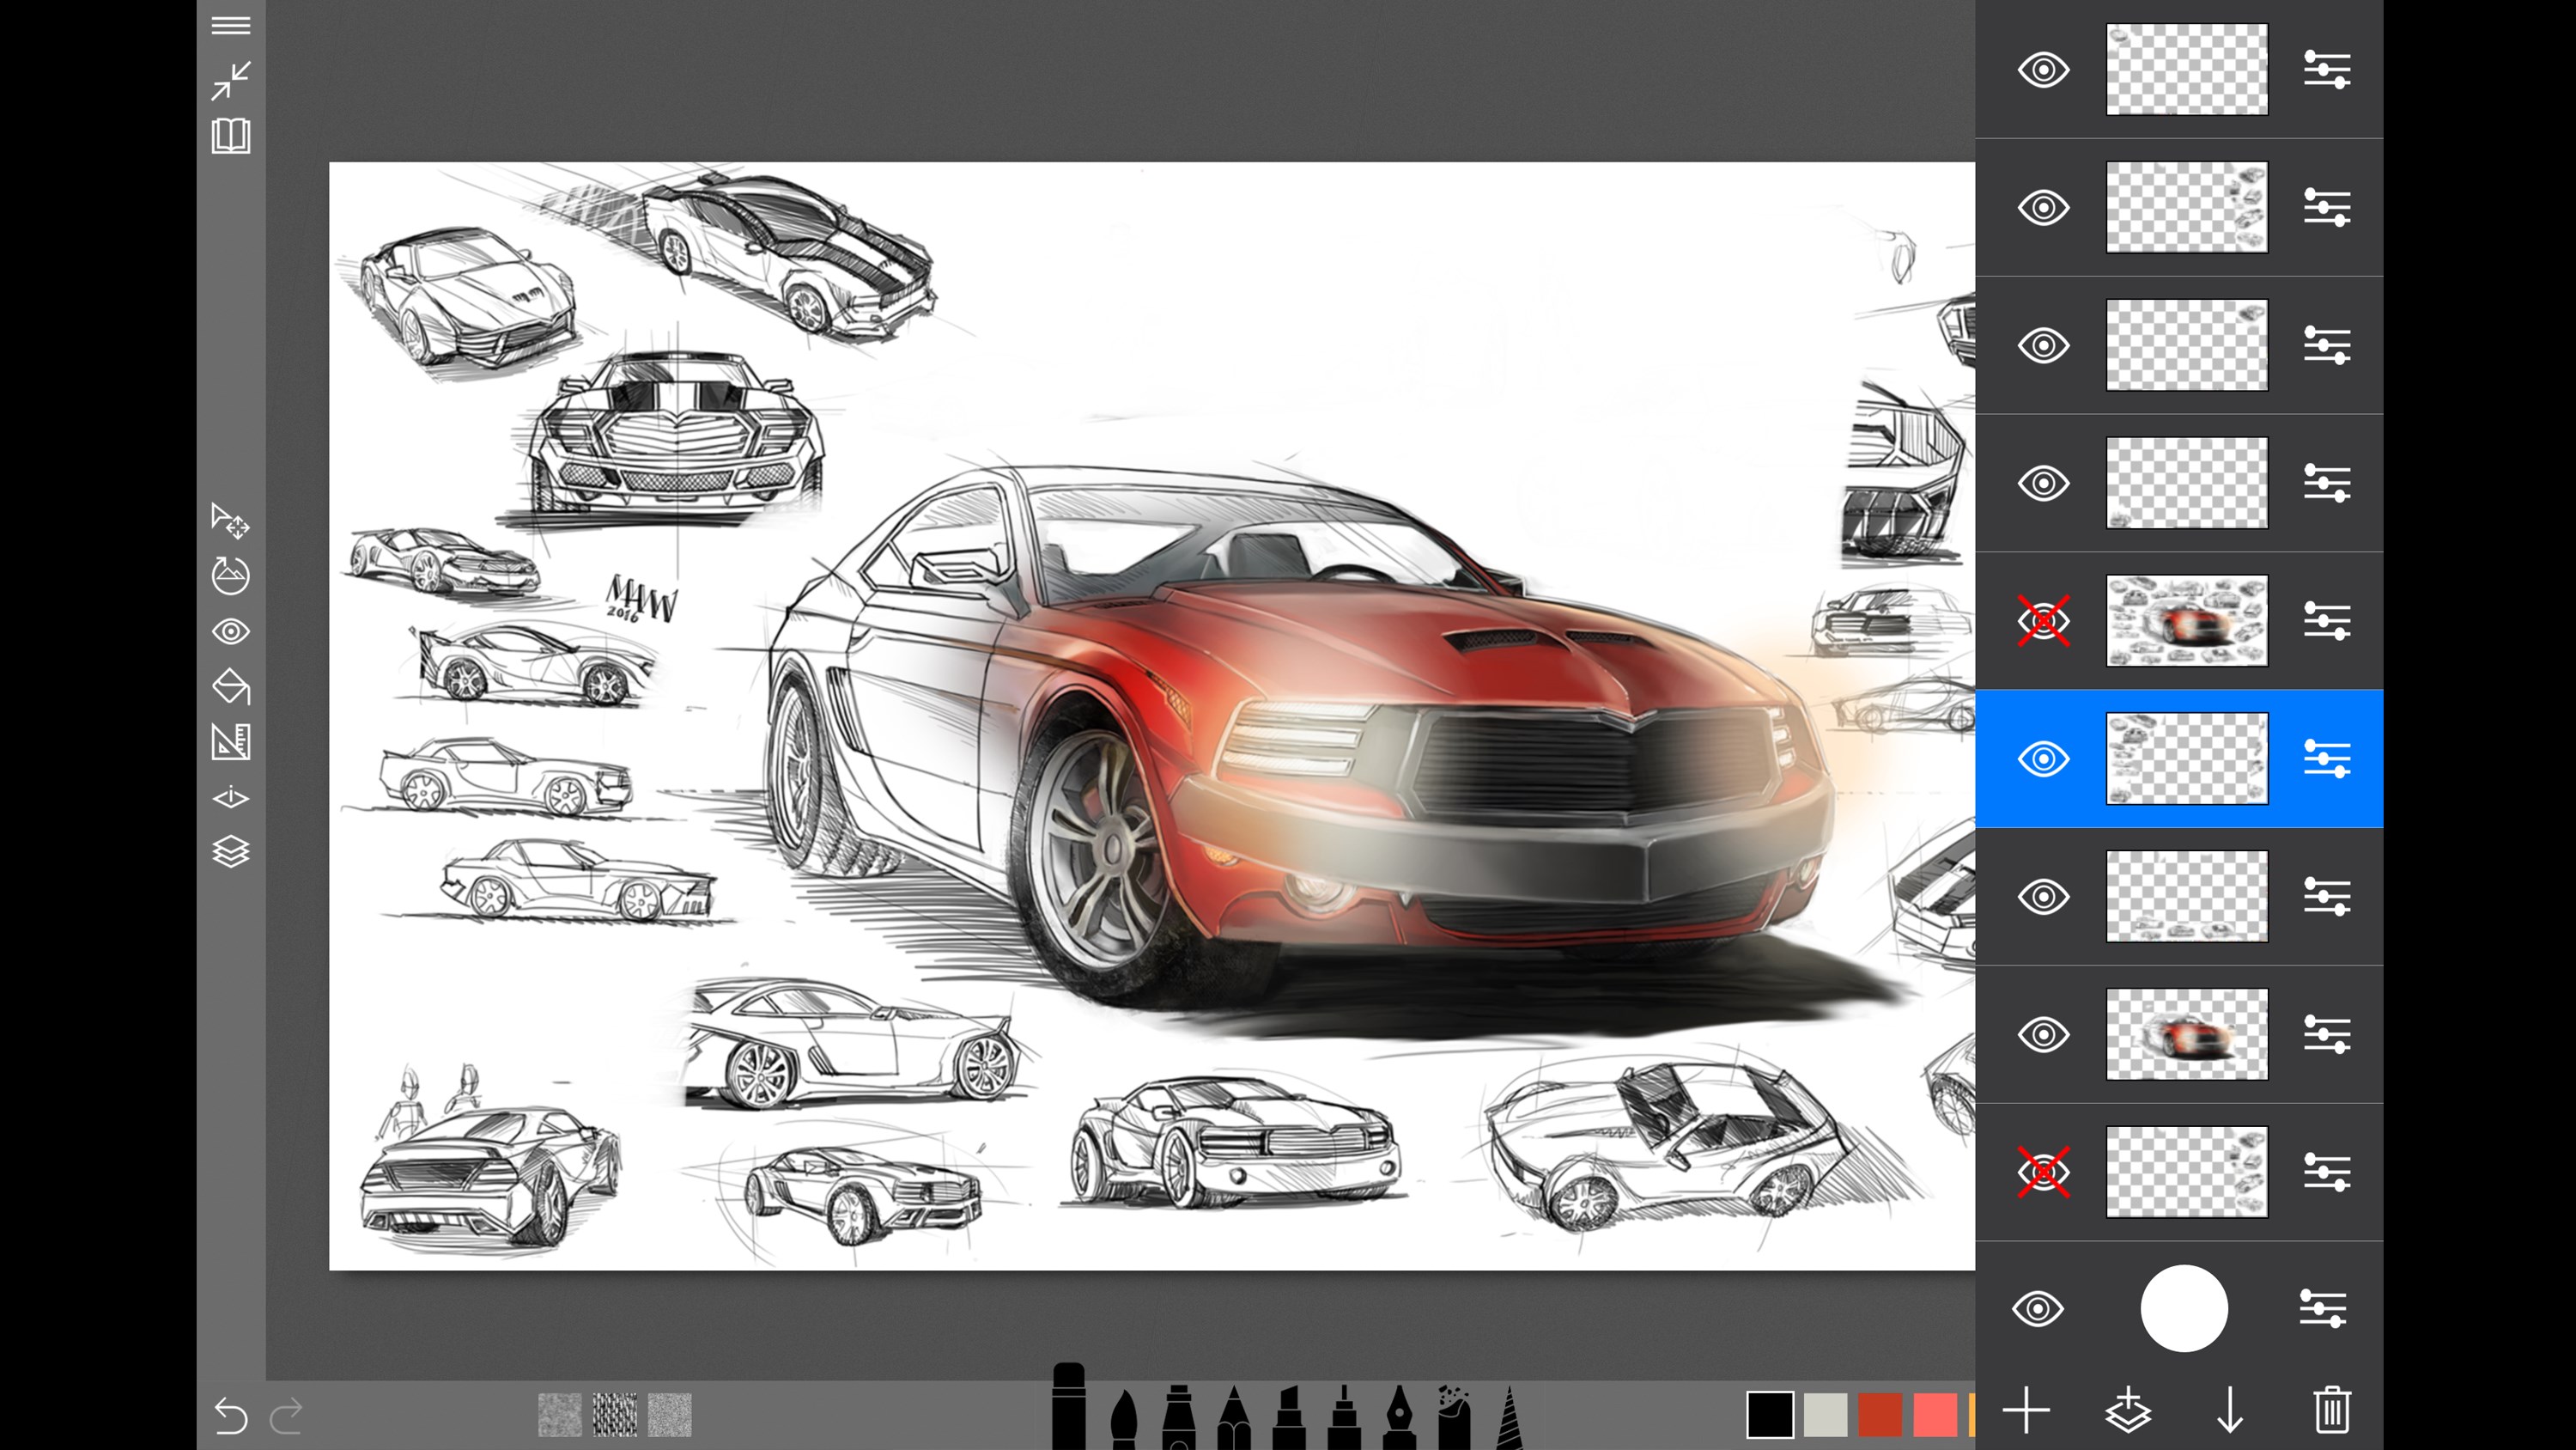Open settings for the Background layer
Screen dimensions: 2576x1450
click(2329, 1309)
